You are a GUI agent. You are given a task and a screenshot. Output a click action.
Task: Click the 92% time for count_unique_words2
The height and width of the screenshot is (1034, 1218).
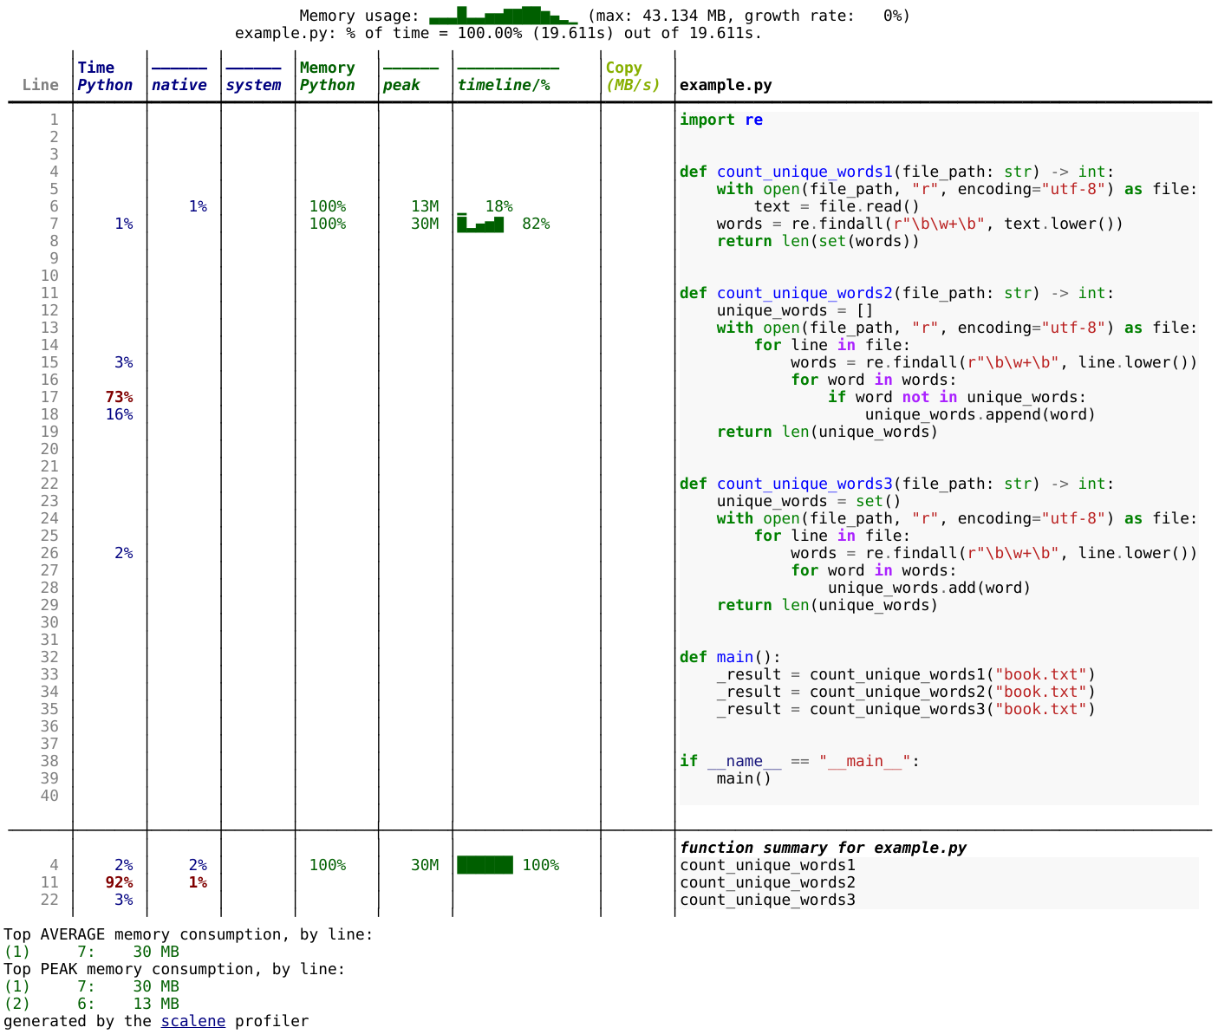(x=119, y=882)
